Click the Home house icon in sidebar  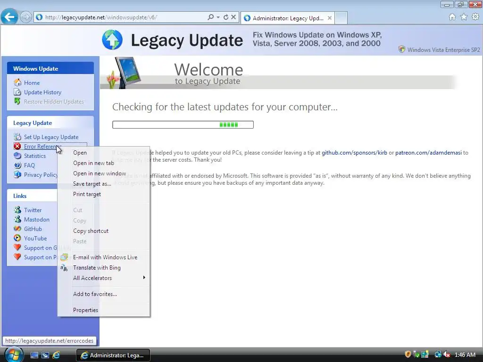click(17, 82)
